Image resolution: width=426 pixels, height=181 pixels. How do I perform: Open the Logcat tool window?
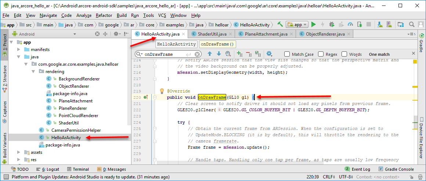click(x=48, y=169)
